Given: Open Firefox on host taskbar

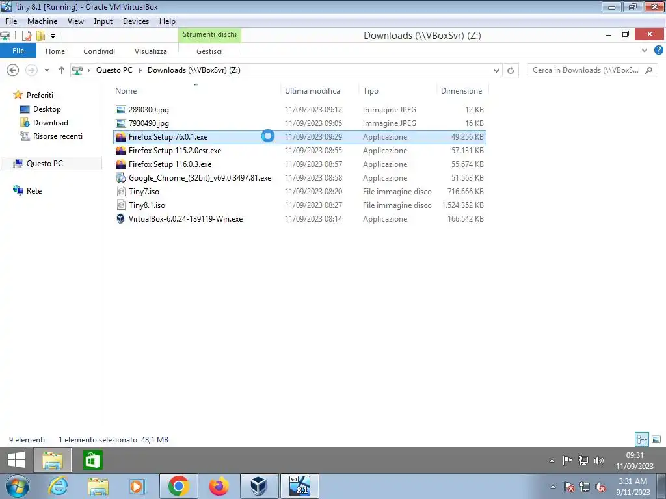Looking at the screenshot, I should [x=219, y=486].
